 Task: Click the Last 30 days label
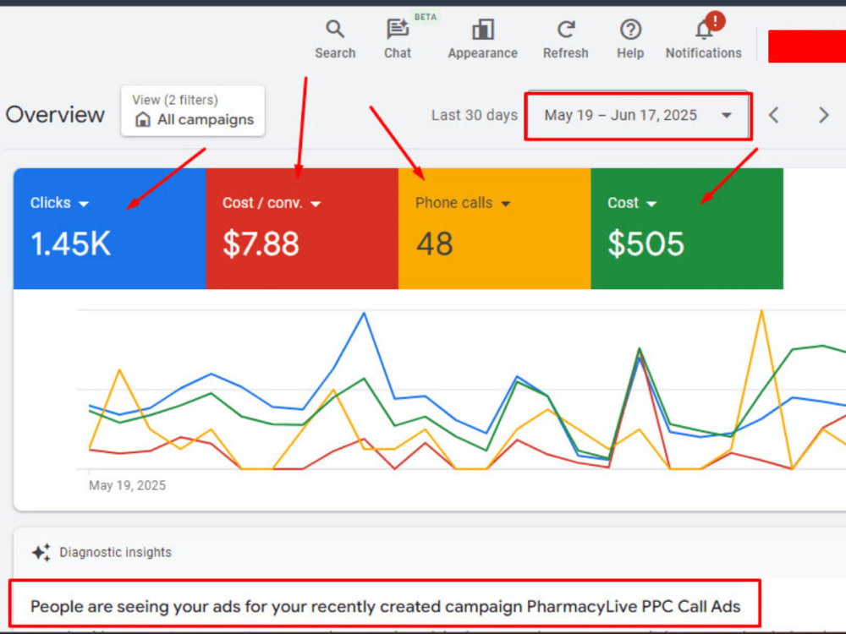pyautogui.click(x=475, y=115)
